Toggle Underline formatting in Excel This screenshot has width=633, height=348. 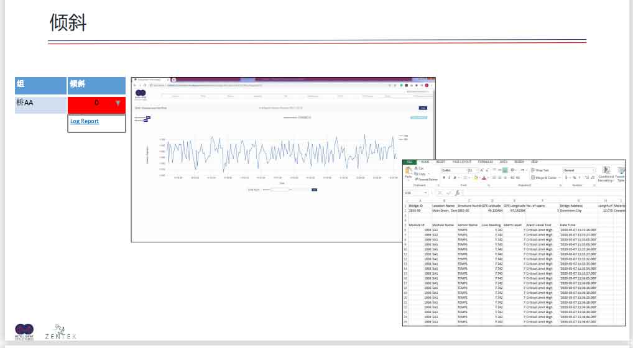click(455, 178)
